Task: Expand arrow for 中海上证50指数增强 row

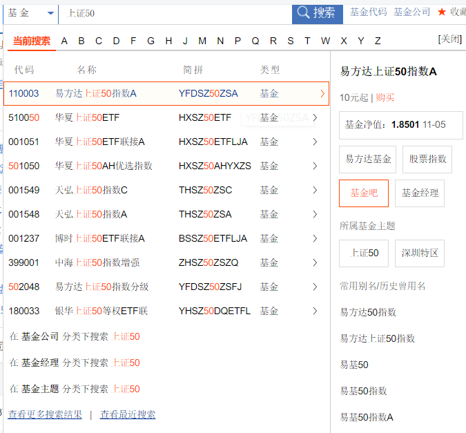Action: [315, 262]
